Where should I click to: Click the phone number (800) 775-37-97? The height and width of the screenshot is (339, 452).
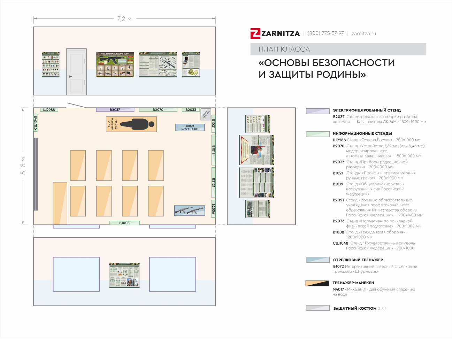(x=325, y=33)
